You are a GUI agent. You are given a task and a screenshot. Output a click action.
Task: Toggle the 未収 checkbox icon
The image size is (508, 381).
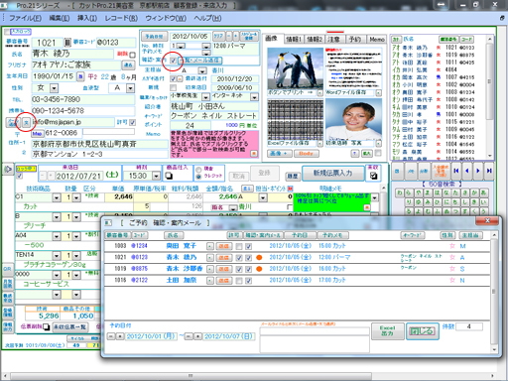373,176
